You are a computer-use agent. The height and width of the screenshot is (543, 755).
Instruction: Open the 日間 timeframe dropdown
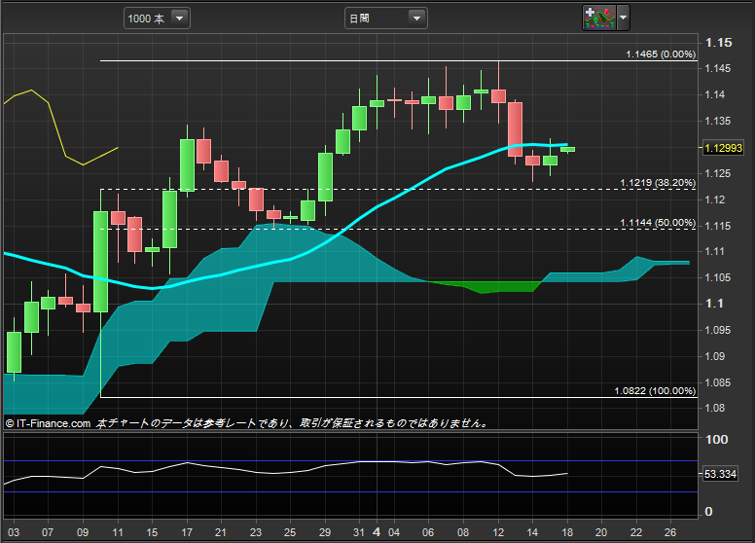[x=385, y=18]
